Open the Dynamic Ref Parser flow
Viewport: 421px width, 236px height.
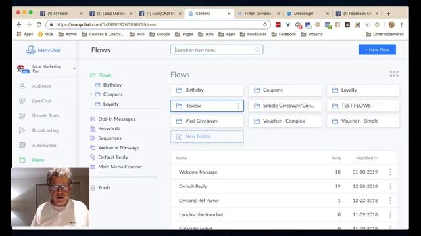pyautogui.click(x=284, y=201)
